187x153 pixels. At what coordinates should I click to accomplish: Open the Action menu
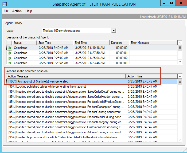17,11
